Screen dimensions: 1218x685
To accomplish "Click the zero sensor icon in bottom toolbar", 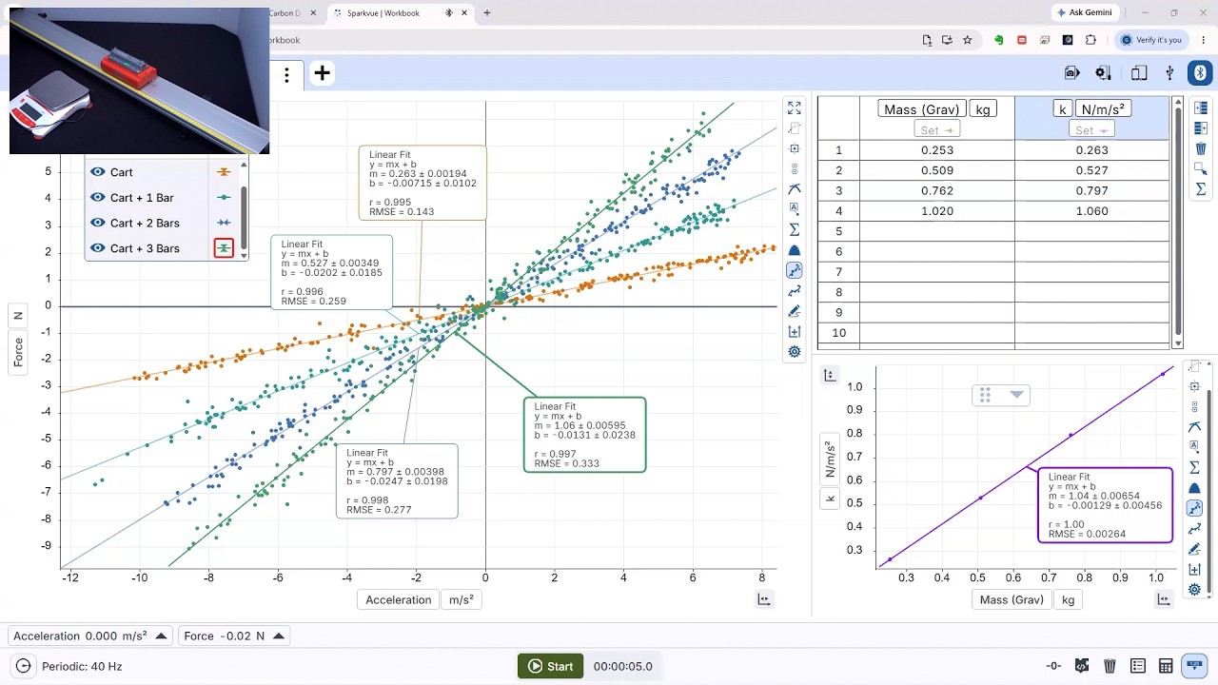I will pyautogui.click(x=1053, y=666).
